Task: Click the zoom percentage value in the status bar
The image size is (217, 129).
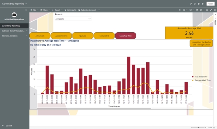Action: (210, 128)
